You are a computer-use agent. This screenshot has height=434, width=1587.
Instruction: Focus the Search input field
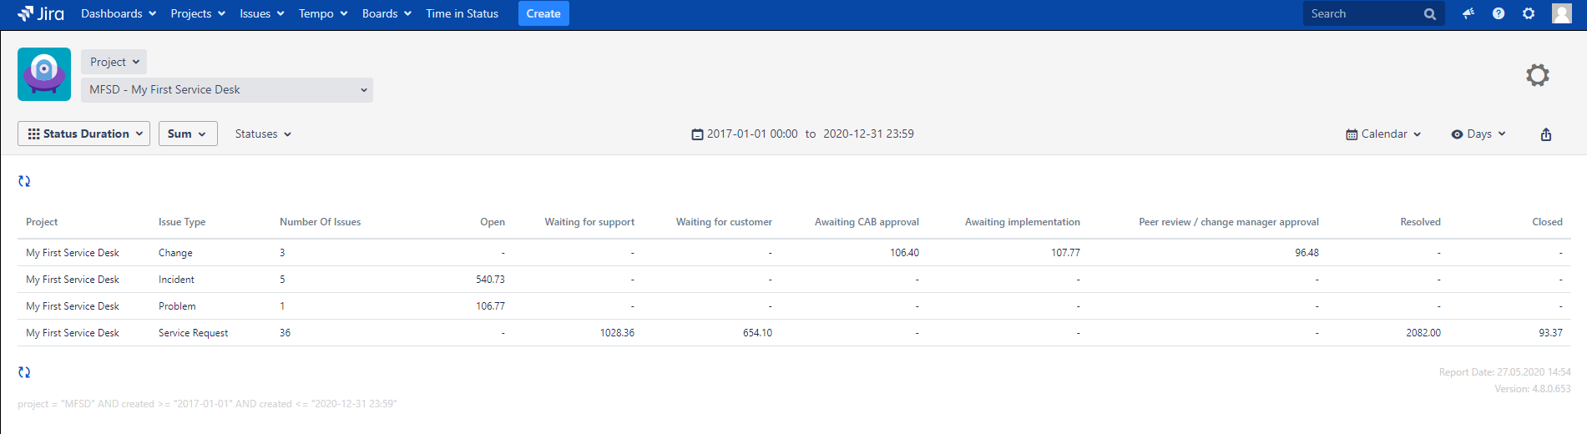coord(1362,13)
